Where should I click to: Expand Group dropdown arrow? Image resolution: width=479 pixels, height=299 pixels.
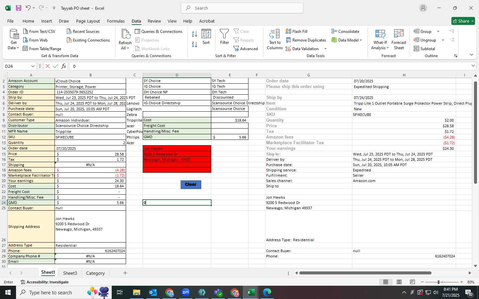pyautogui.click(x=438, y=31)
